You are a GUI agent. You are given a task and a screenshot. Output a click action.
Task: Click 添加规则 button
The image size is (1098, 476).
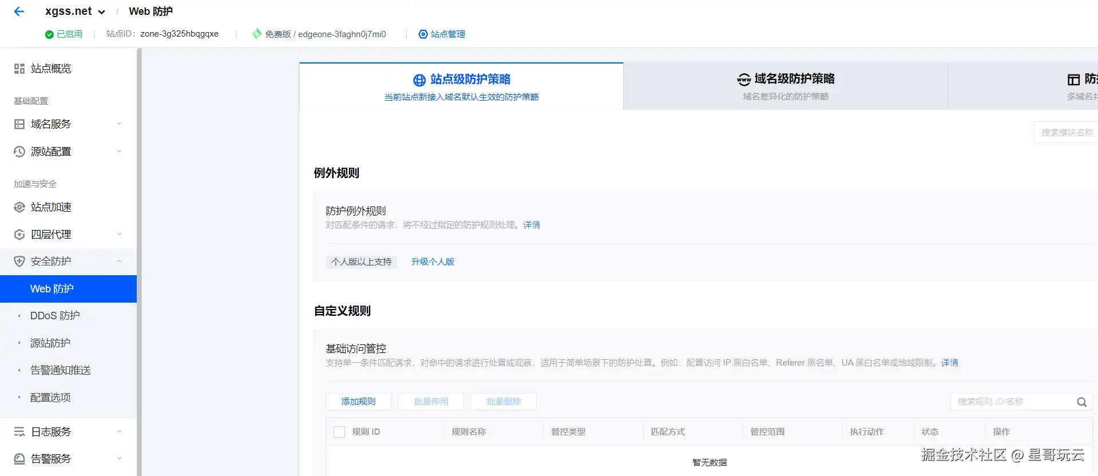click(359, 402)
